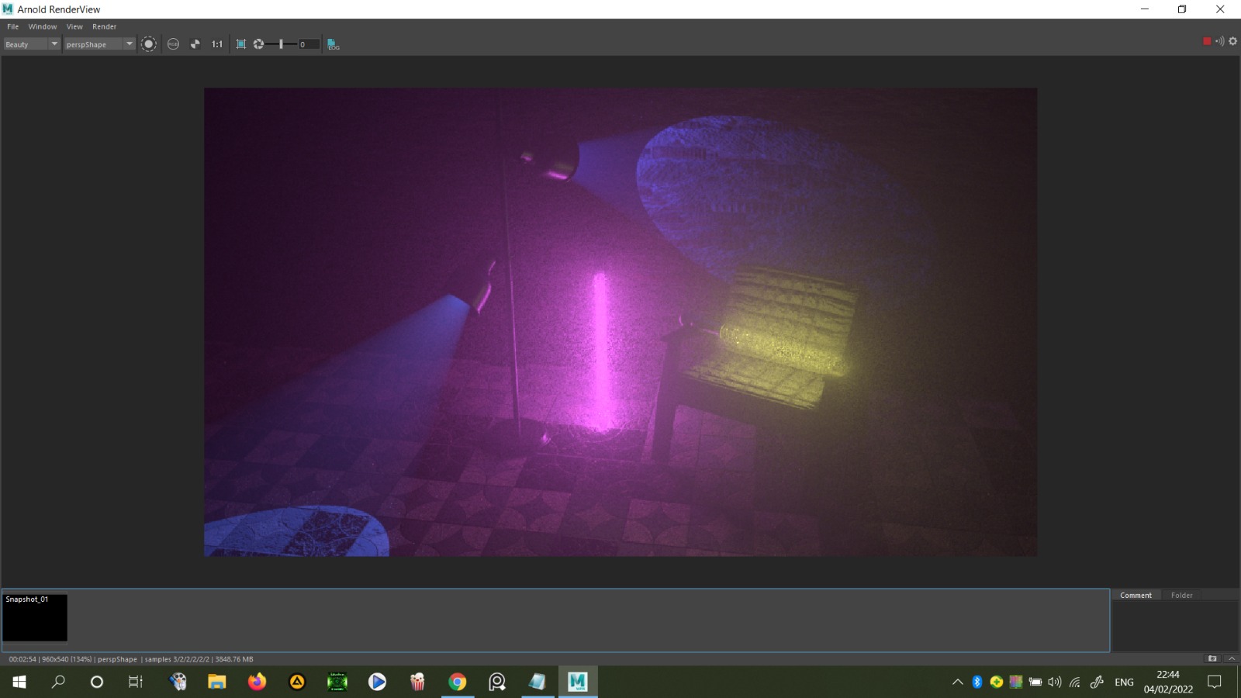Screen dimensions: 1241x698
Task: Toggle the ENG language indicator in system tray
Action: pos(1123,682)
